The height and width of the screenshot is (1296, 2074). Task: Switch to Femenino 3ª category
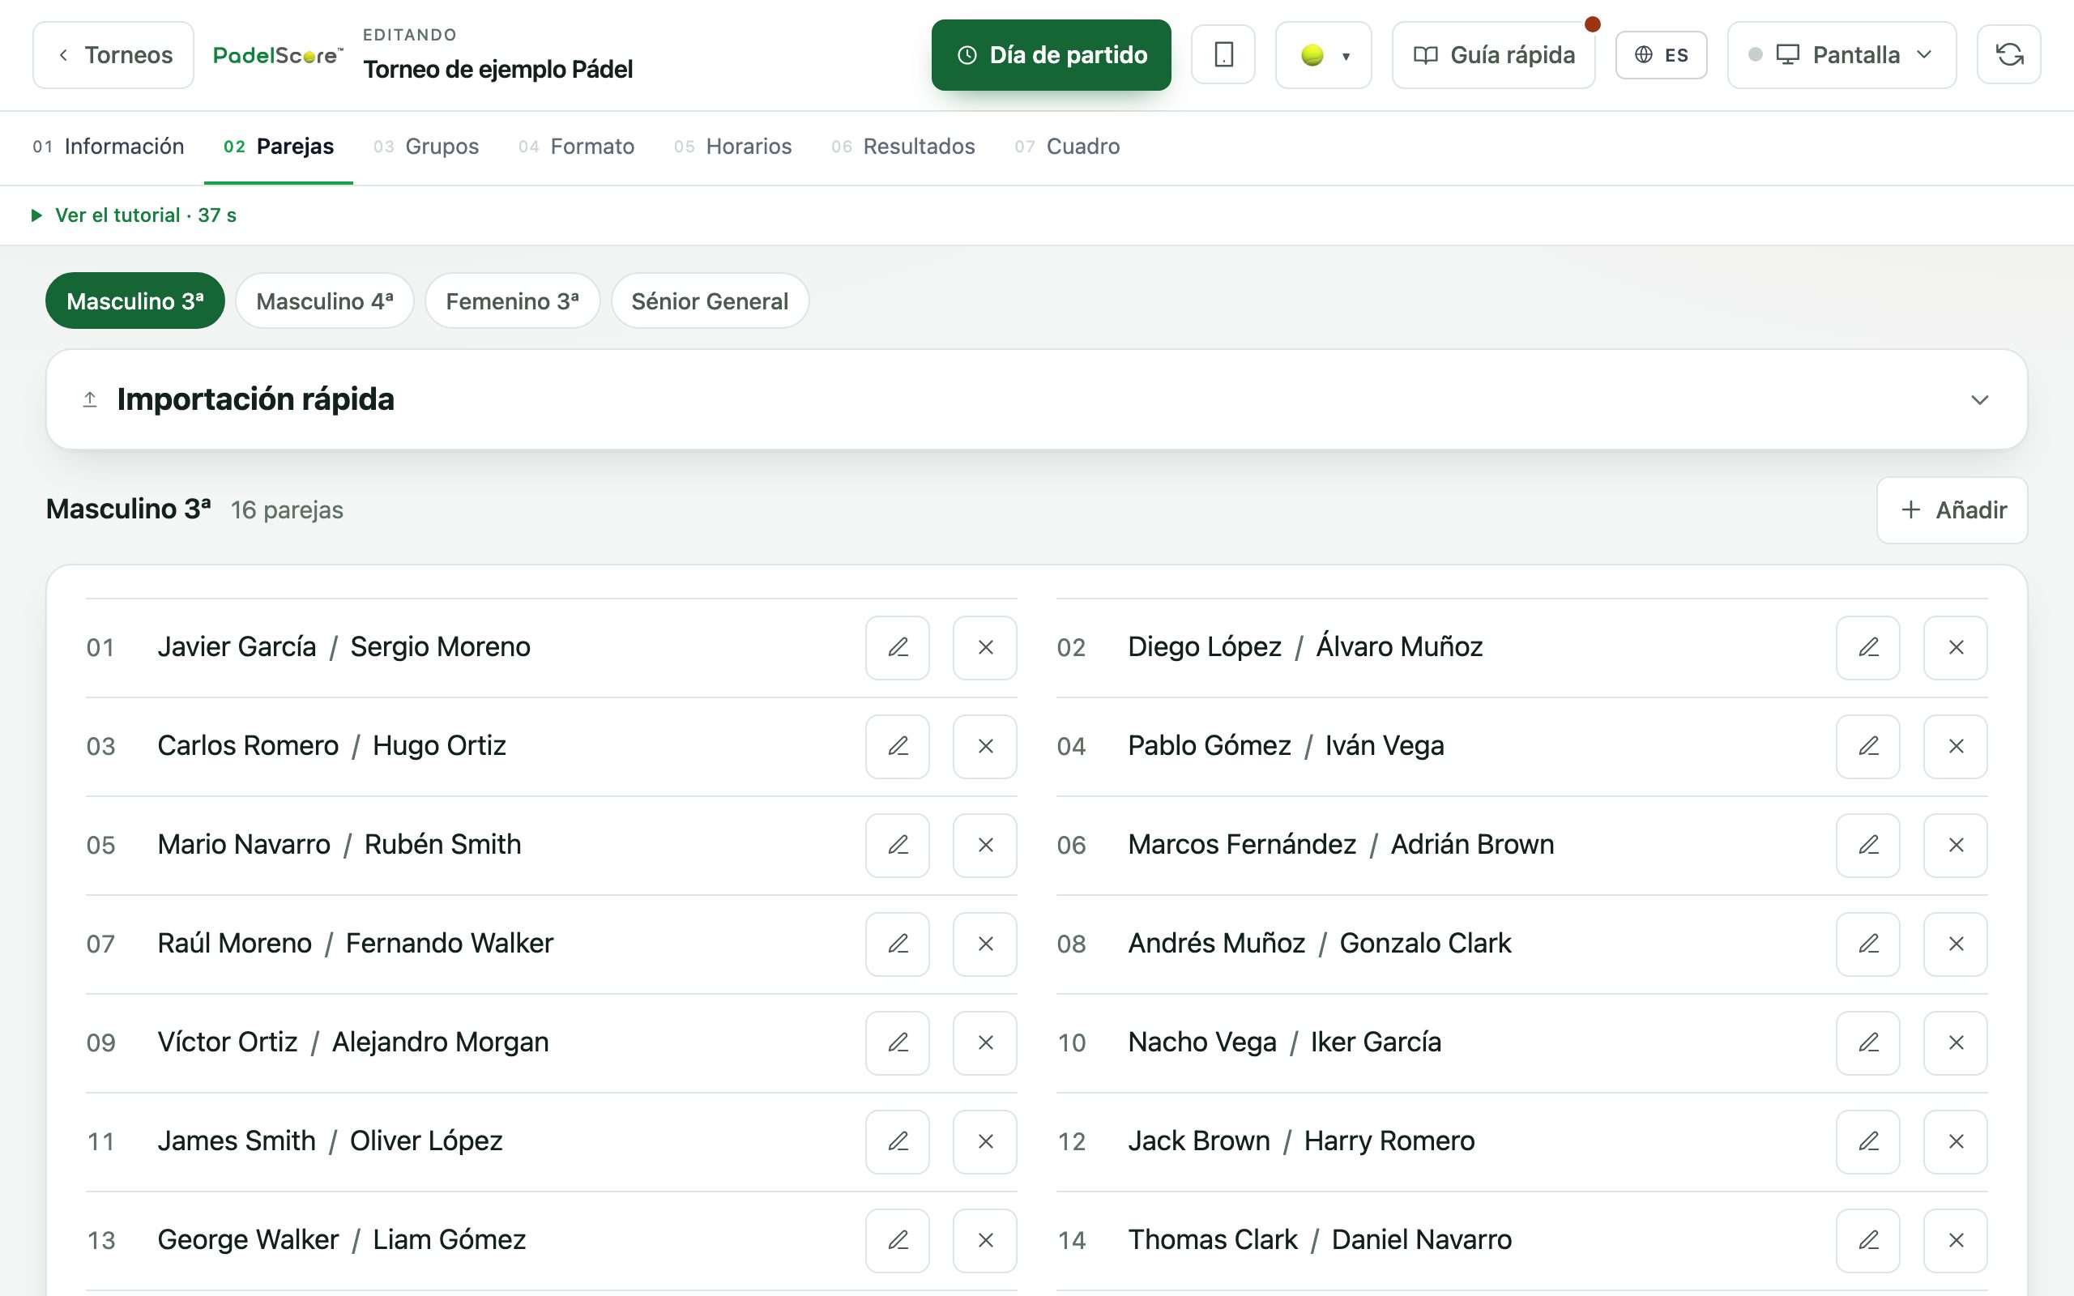point(513,301)
